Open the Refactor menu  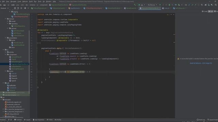point(25,1)
